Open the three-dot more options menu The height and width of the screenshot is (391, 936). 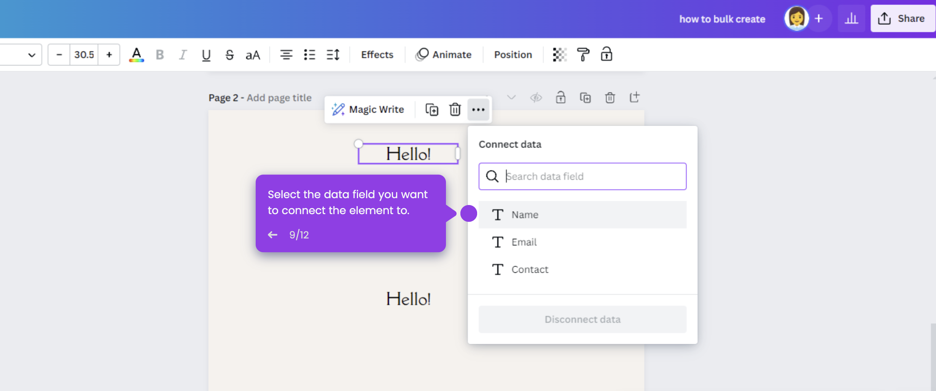pyautogui.click(x=478, y=110)
